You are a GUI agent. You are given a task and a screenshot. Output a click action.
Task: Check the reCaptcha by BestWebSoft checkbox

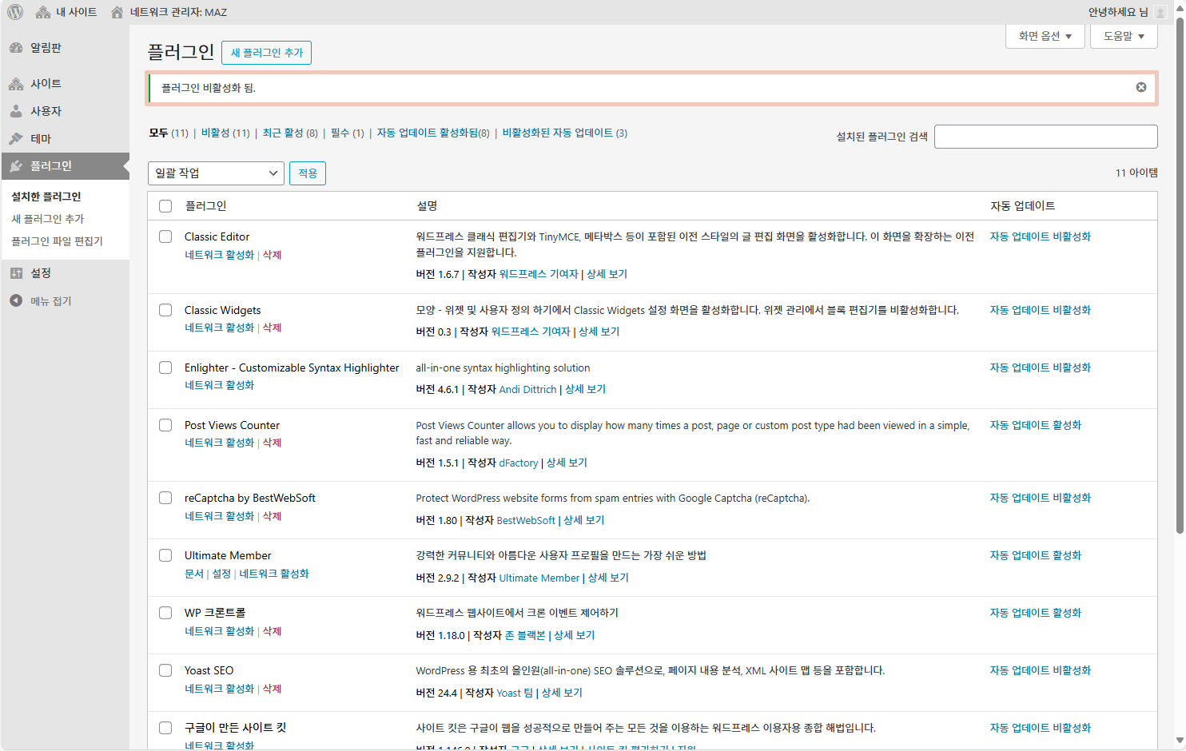(165, 498)
